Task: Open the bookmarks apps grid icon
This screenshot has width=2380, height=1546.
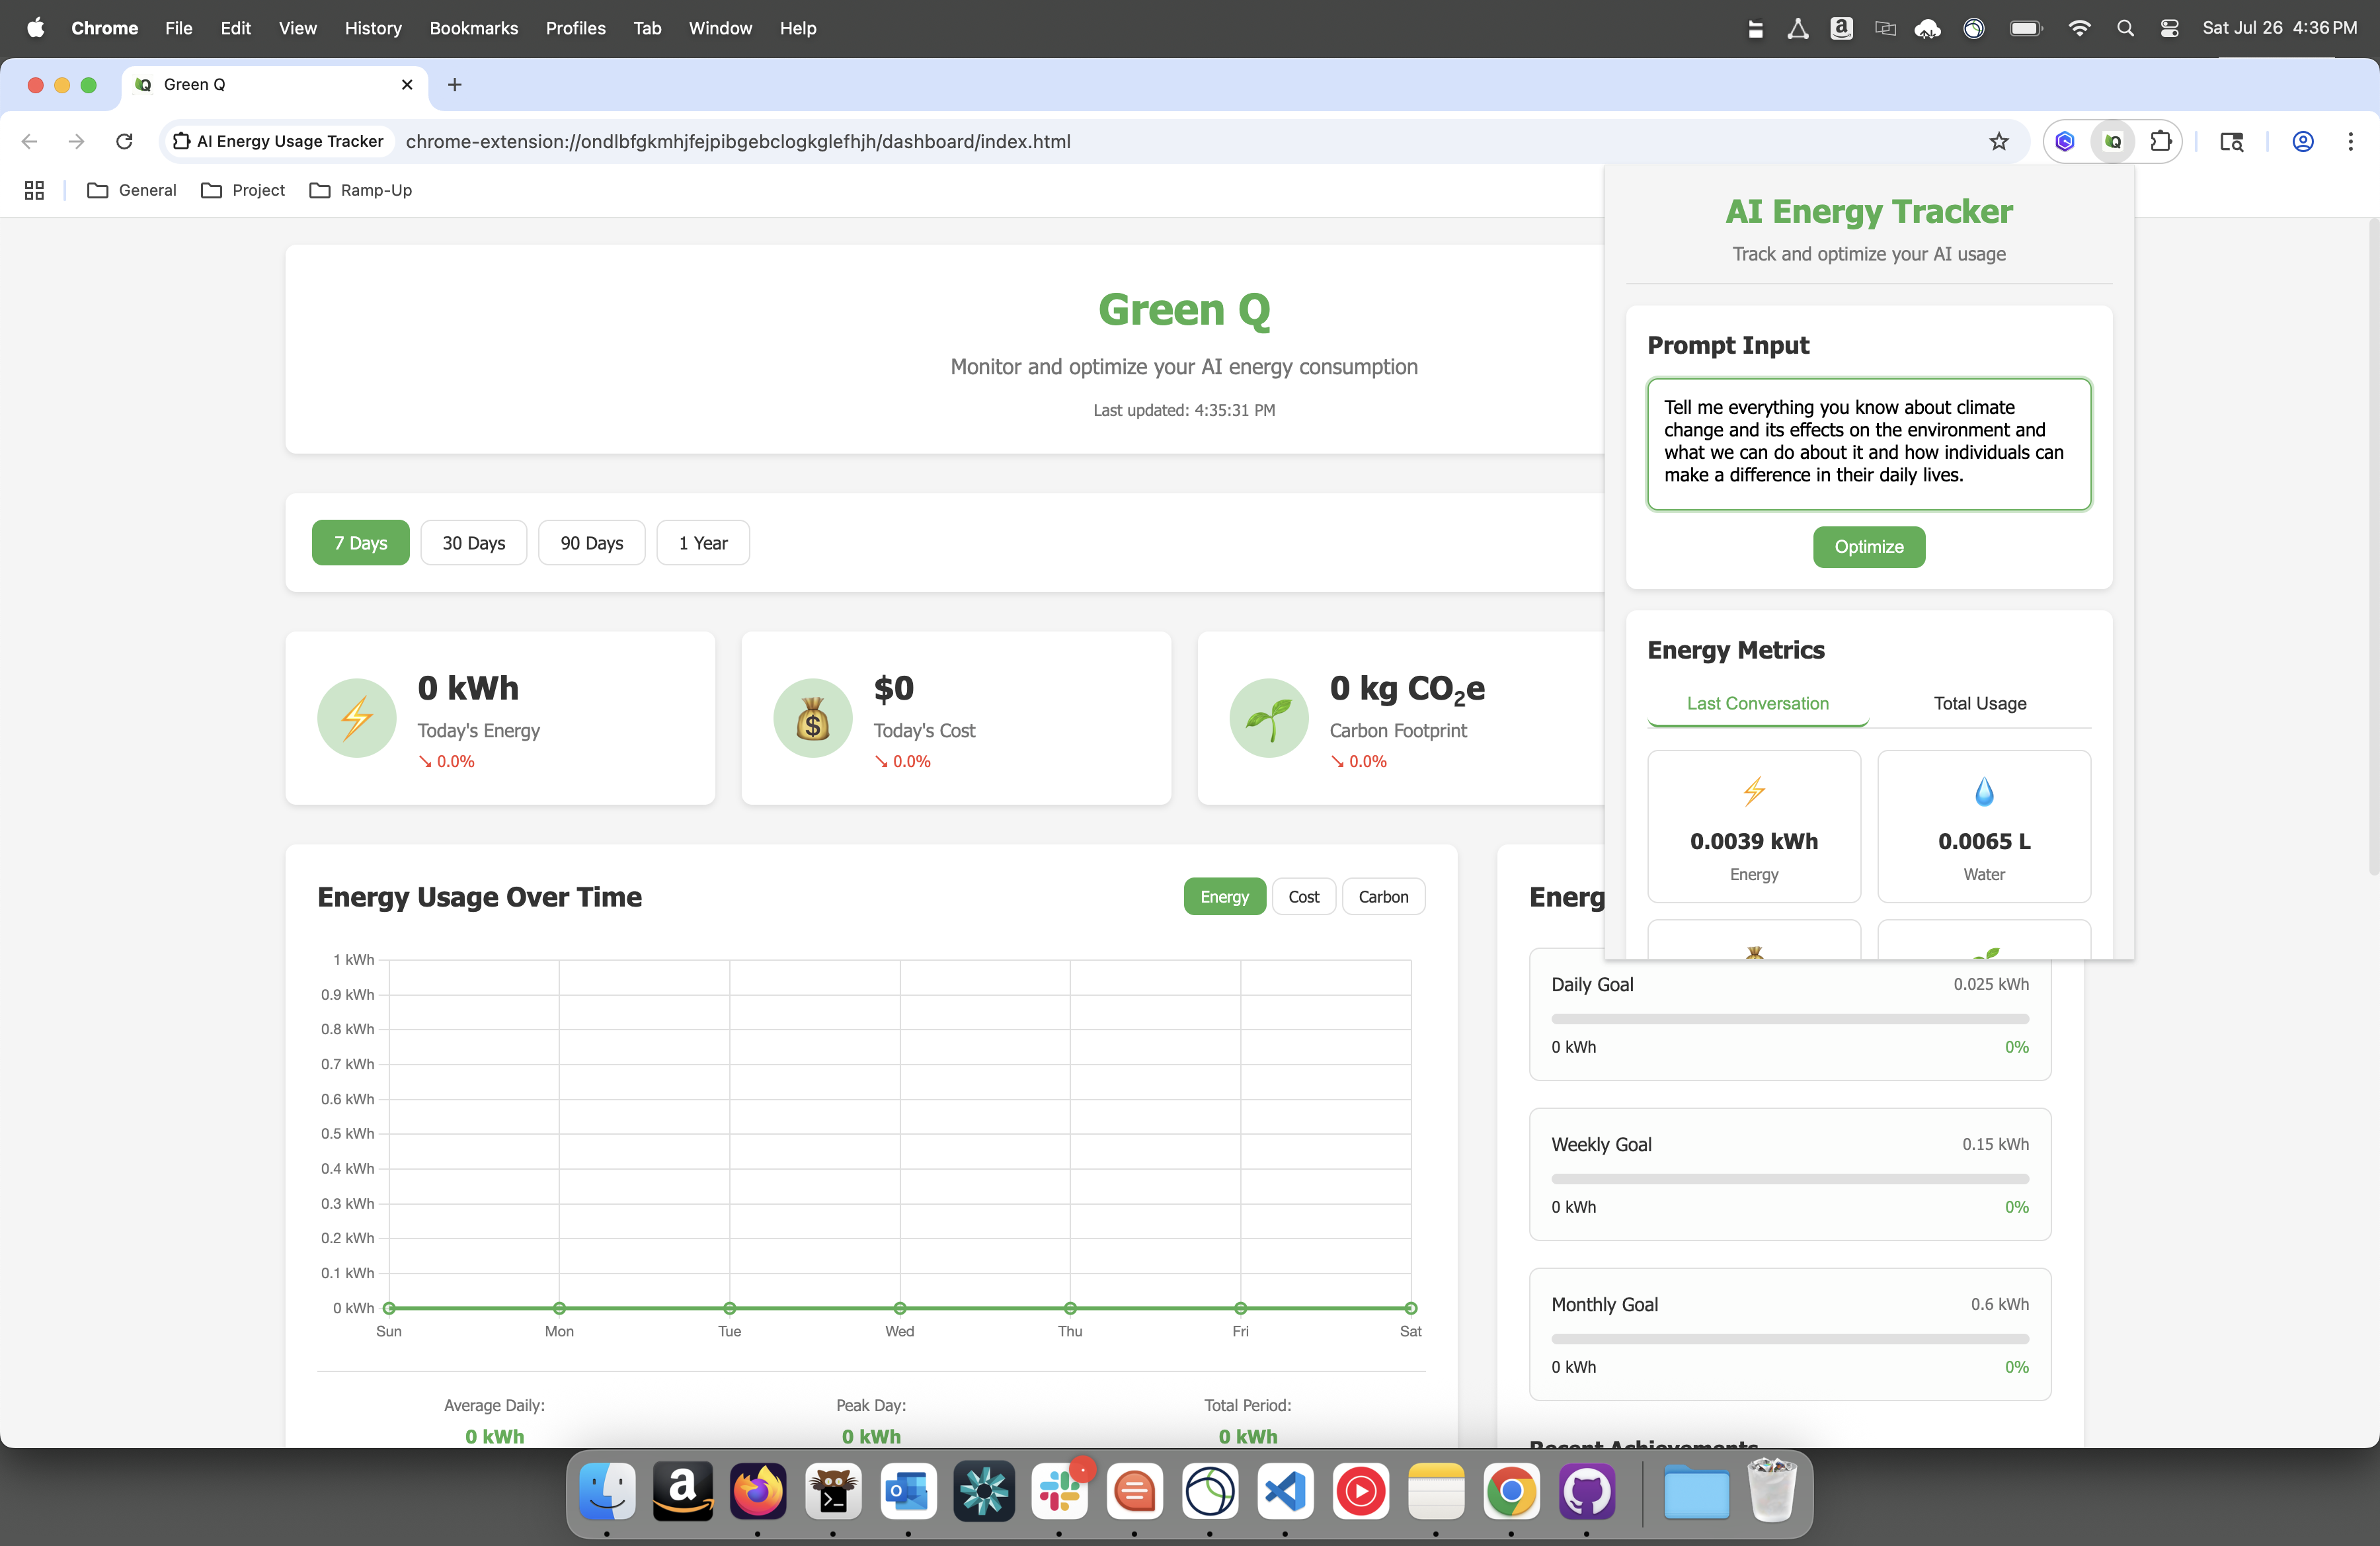Action: pyautogui.click(x=34, y=190)
